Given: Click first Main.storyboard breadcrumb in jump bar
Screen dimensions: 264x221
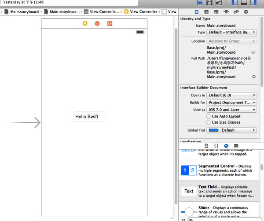Looking at the screenshot, I should tap(22, 11).
